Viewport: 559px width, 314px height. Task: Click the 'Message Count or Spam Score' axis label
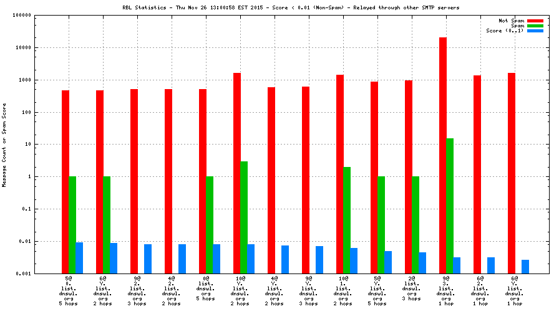tap(4, 144)
